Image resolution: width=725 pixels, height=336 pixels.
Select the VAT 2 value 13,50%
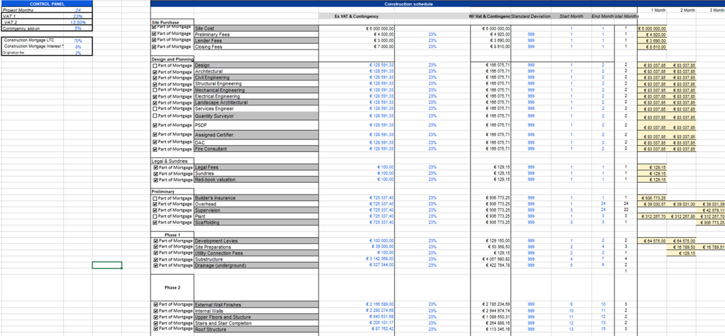click(78, 22)
